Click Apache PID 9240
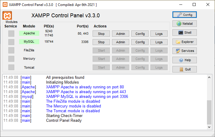Screen dimensions: 215x137 49,31
